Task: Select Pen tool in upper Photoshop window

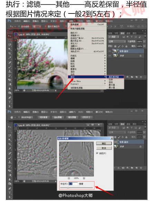Action: click(x=10, y=97)
